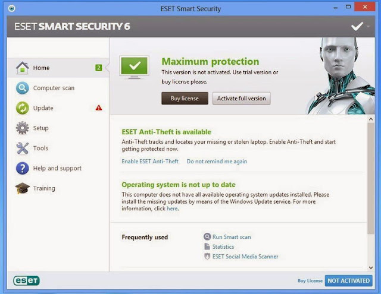Click Do not remind me again link

217,162
